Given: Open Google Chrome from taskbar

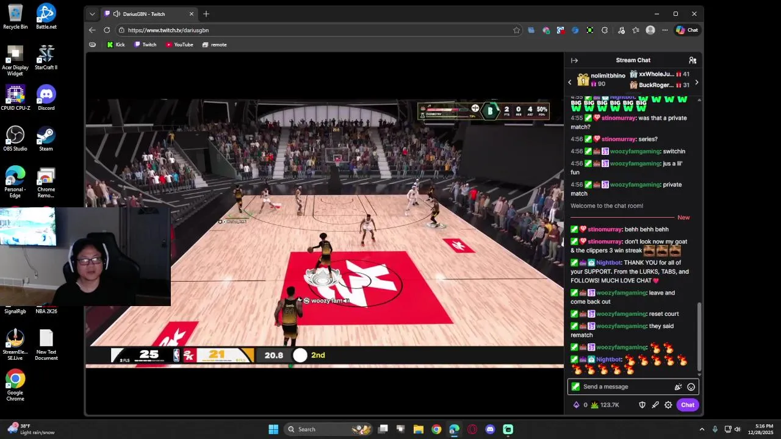Looking at the screenshot, I should point(436,429).
